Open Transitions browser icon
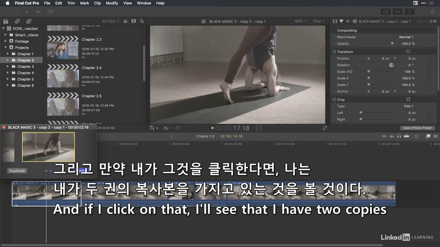This screenshot has width=440, height=247. tap(436, 136)
